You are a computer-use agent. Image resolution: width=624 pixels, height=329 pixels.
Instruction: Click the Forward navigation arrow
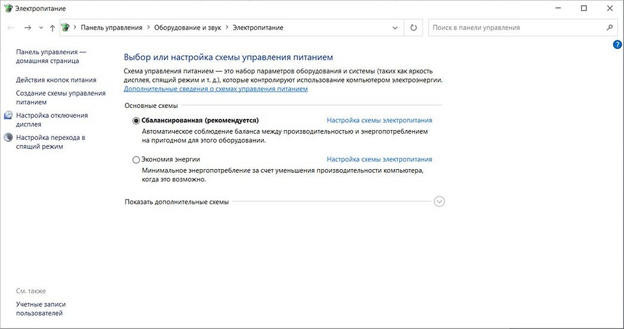(x=27, y=27)
